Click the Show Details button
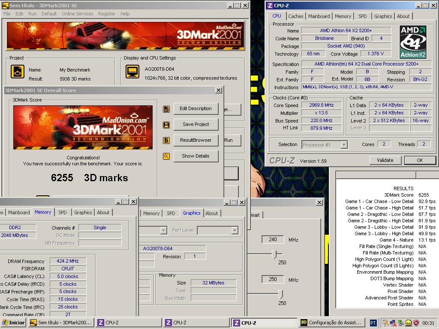The height and width of the screenshot is (329, 439). pos(195,156)
